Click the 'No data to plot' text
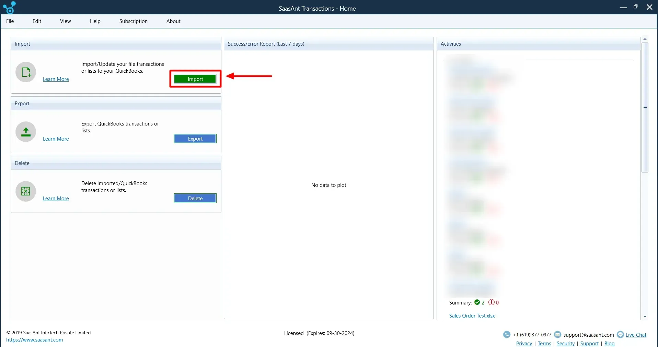The image size is (658, 347). pos(329,185)
